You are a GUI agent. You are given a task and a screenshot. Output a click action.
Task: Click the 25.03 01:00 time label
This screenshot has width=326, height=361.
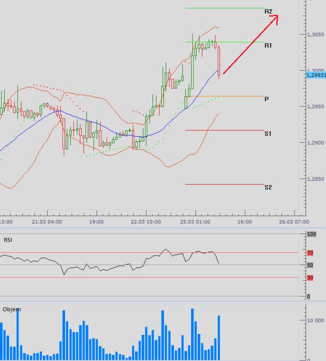click(195, 222)
